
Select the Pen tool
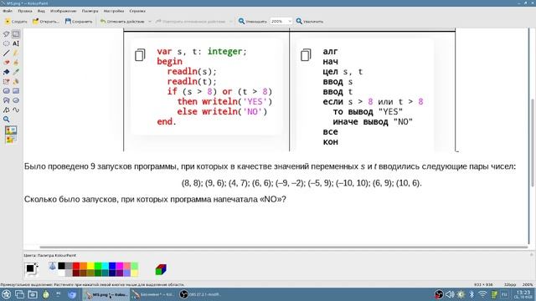[x=16, y=54]
